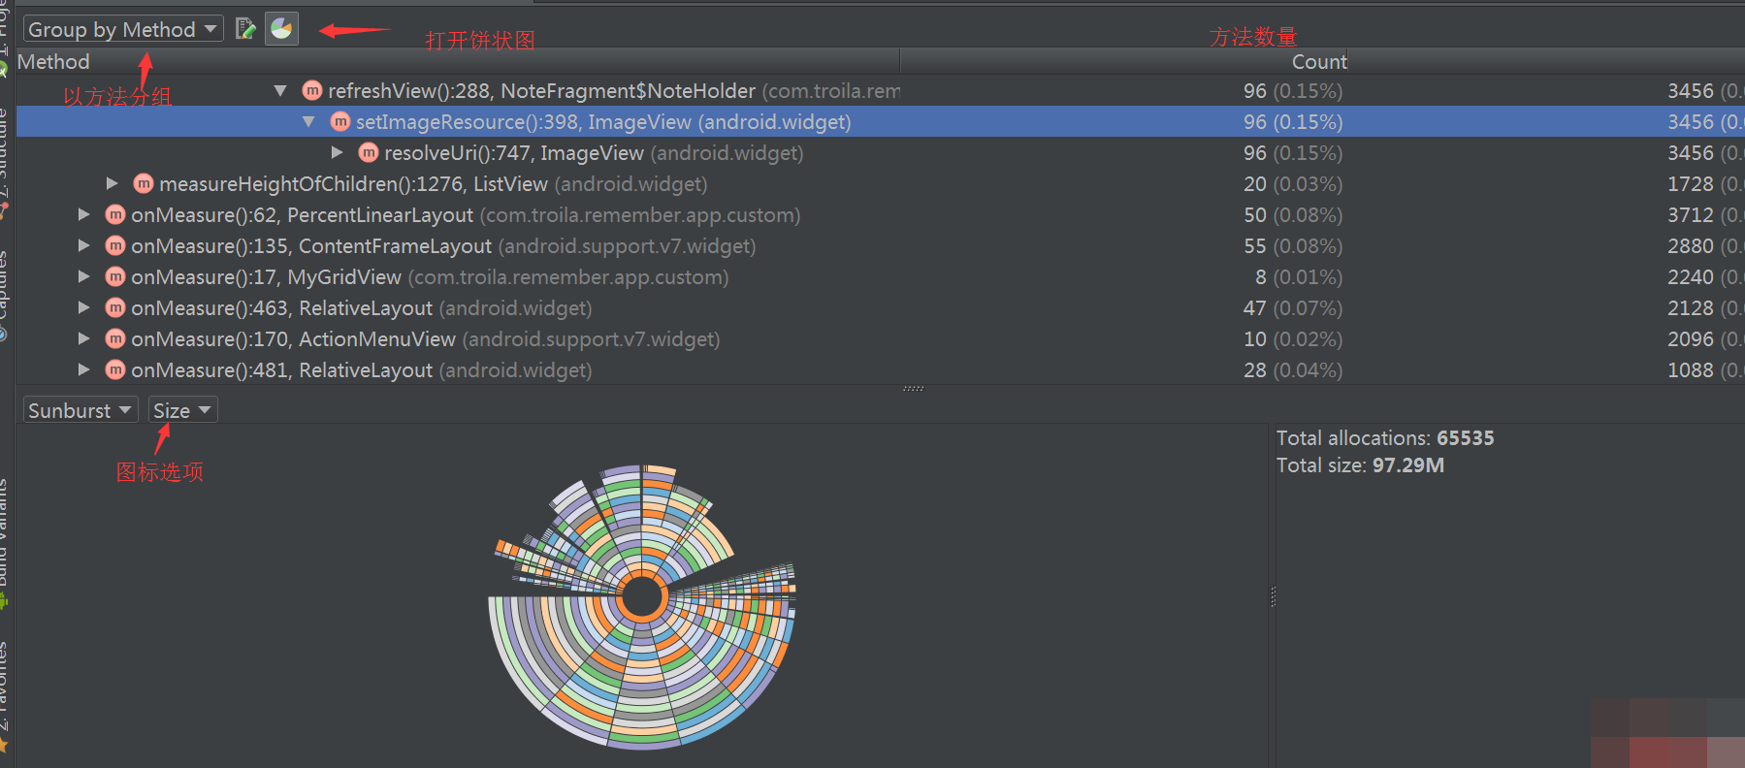Image resolution: width=1745 pixels, height=768 pixels.
Task: Collapse the refreshView():288 tree node
Action: (x=280, y=91)
